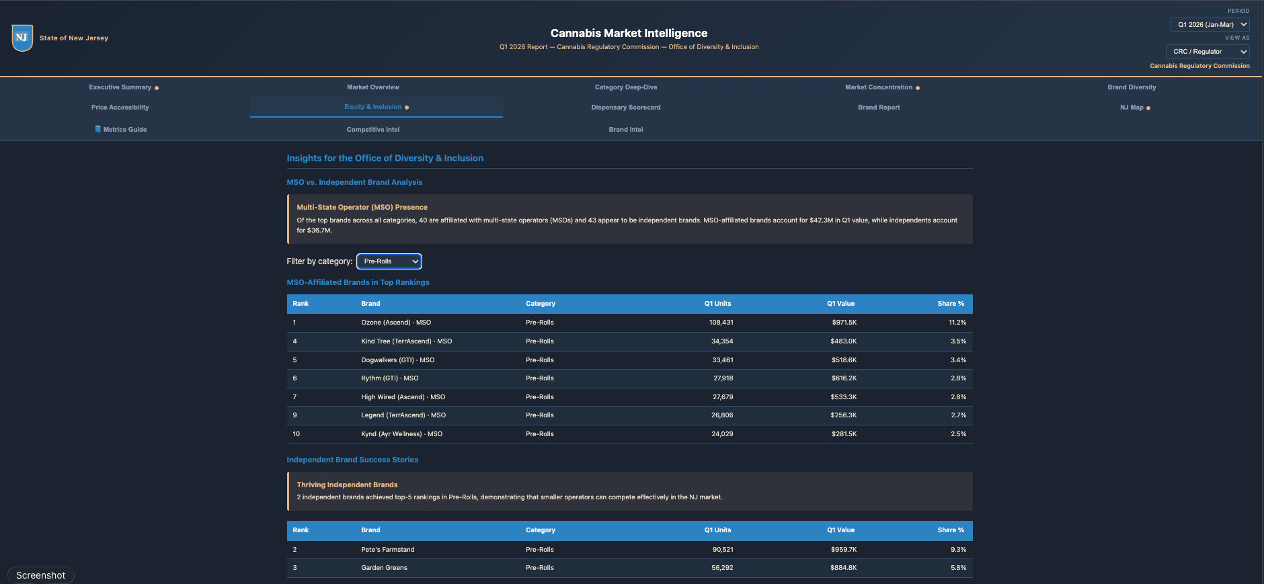Click Rythm (GTI) · MSO brand cell
The height and width of the screenshot is (584, 1264).
click(390, 378)
